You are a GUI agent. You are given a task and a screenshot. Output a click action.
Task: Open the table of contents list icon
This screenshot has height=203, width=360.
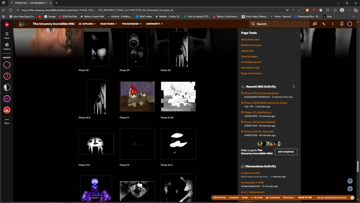coord(69,43)
